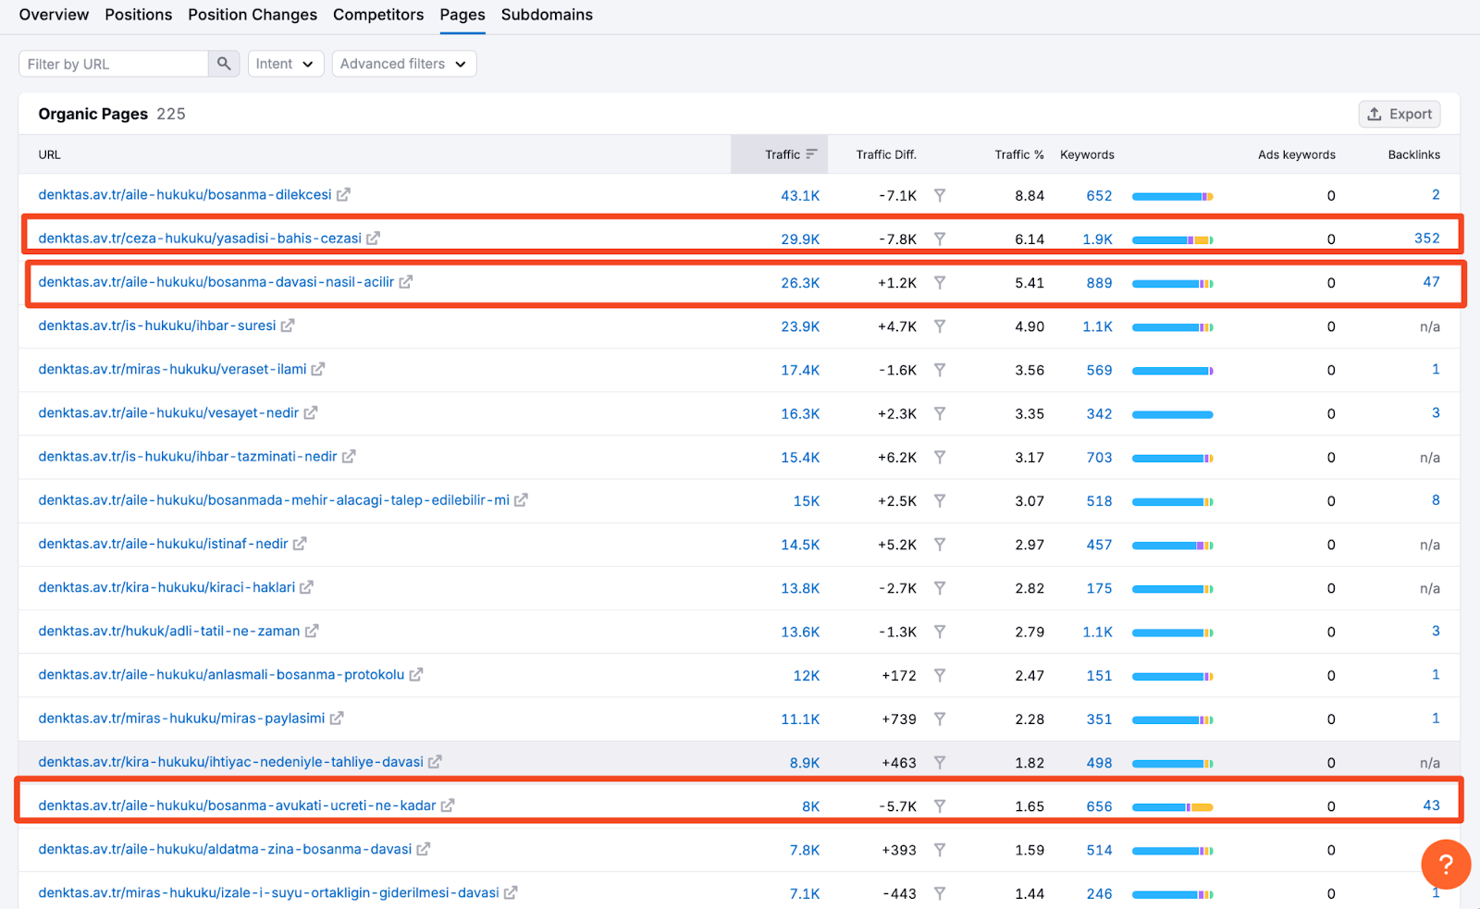This screenshot has width=1480, height=909.
Task: Focus the Filter by URL input field
Action: pos(114,64)
